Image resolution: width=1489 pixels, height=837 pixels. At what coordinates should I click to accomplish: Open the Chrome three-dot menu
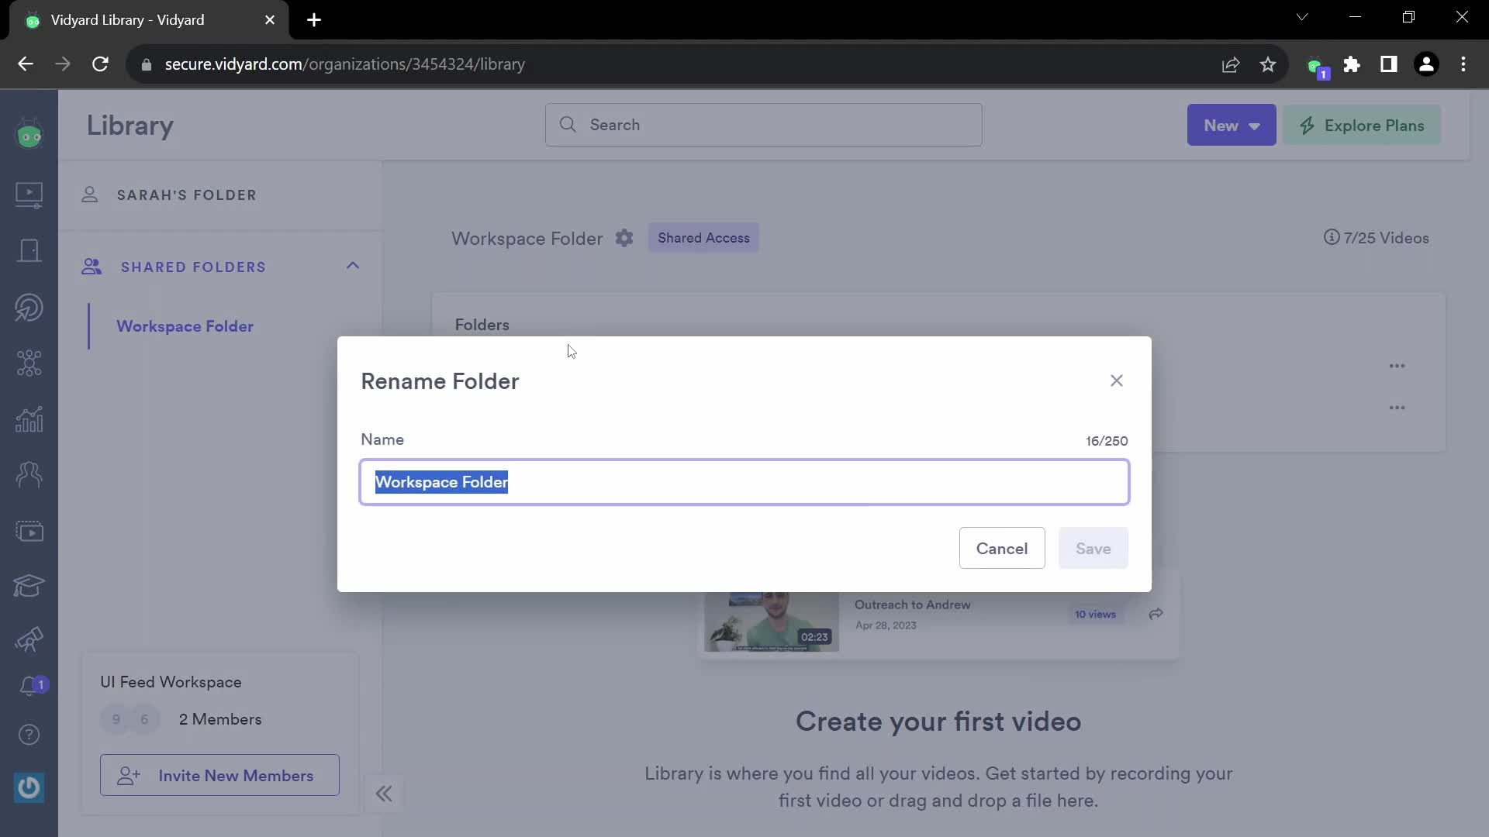pyautogui.click(x=1463, y=64)
